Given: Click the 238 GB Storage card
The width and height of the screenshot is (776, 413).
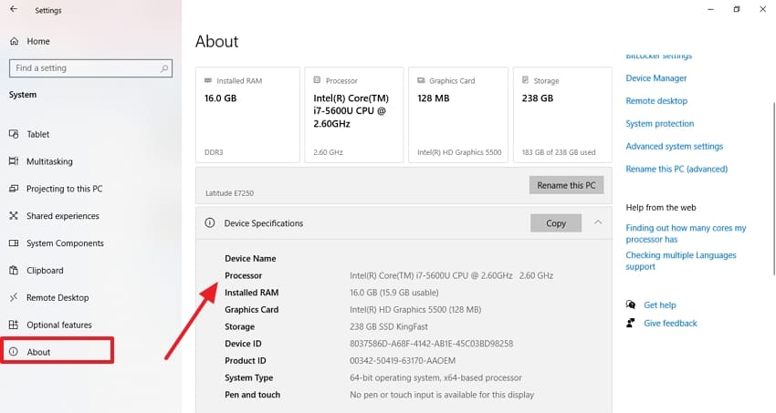Looking at the screenshot, I should coord(562,115).
